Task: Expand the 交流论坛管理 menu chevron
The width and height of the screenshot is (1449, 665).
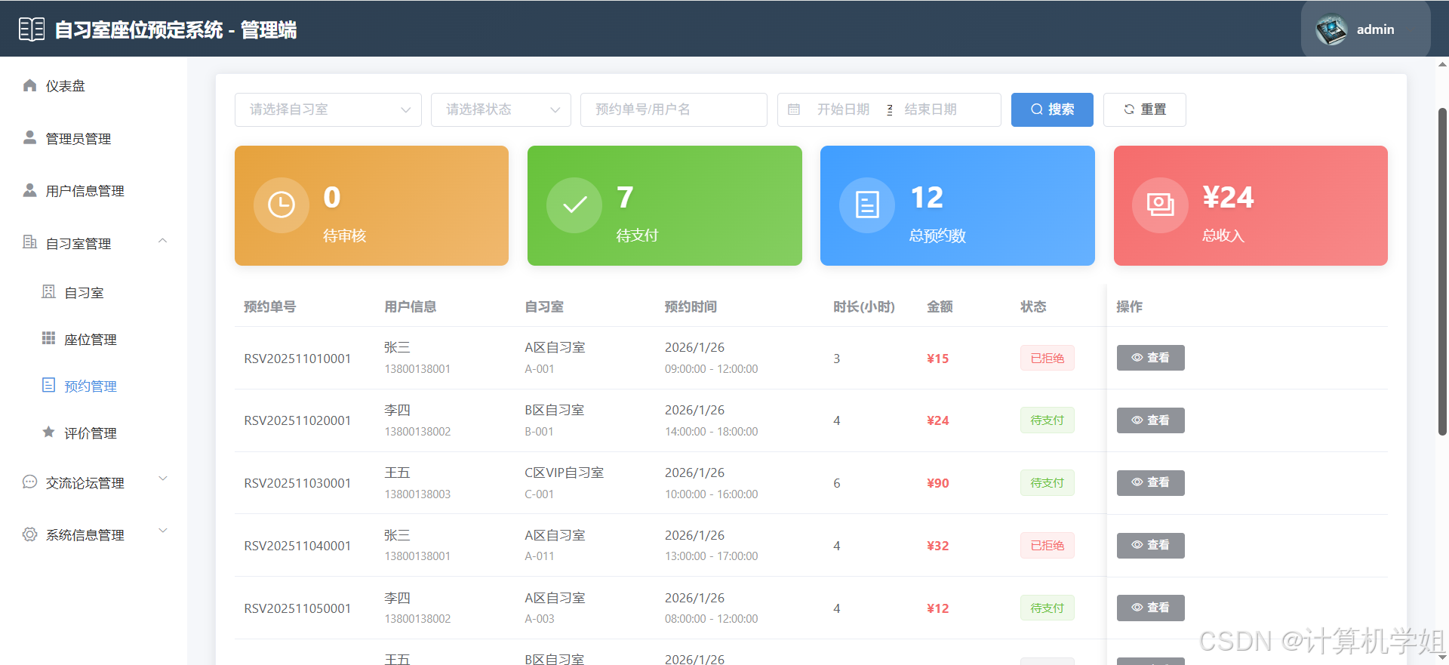Action: tap(162, 479)
